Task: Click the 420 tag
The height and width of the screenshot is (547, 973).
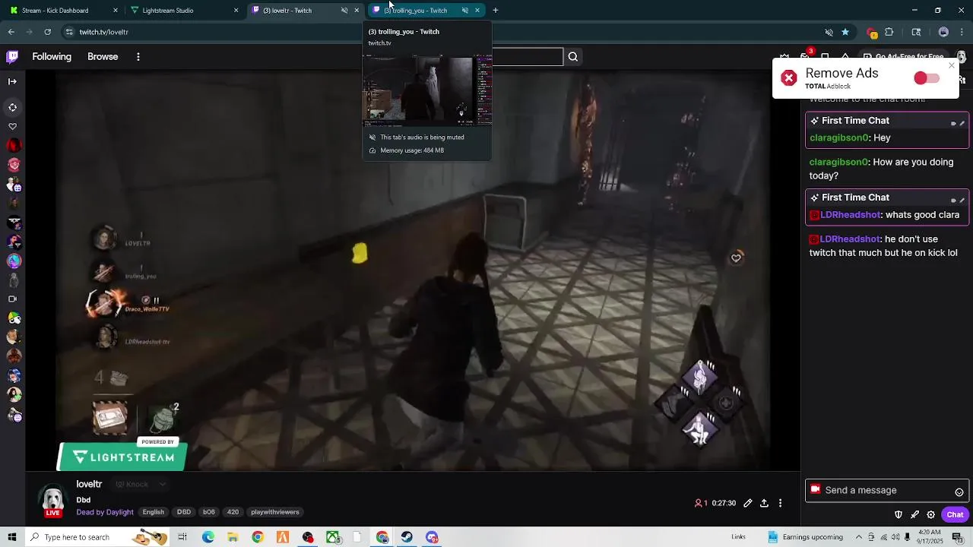Action: point(233,512)
